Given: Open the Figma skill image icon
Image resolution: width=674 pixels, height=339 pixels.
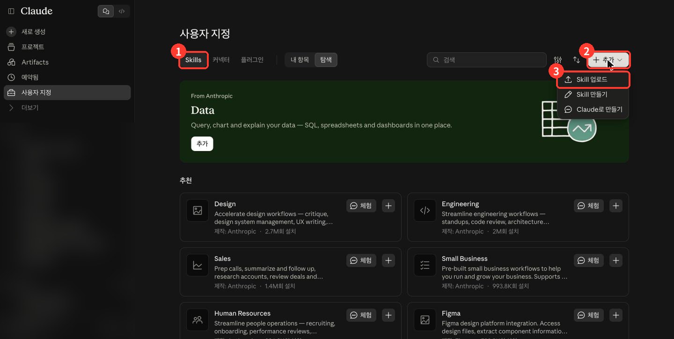Looking at the screenshot, I should coord(425,320).
